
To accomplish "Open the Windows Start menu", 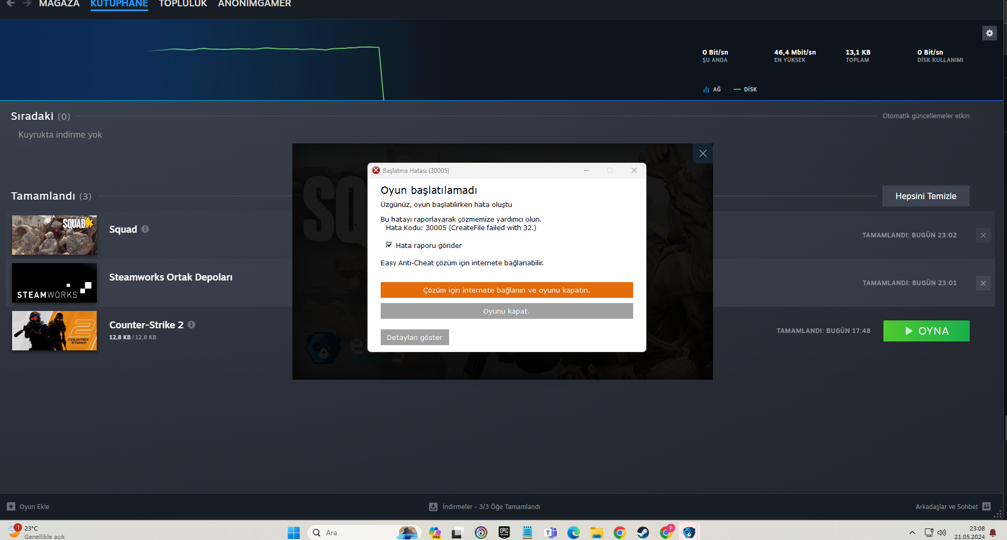I will pyautogui.click(x=293, y=533).
